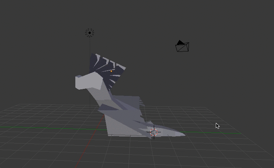
Task: Select the gray head block of the model
Action: click(88, 81)
